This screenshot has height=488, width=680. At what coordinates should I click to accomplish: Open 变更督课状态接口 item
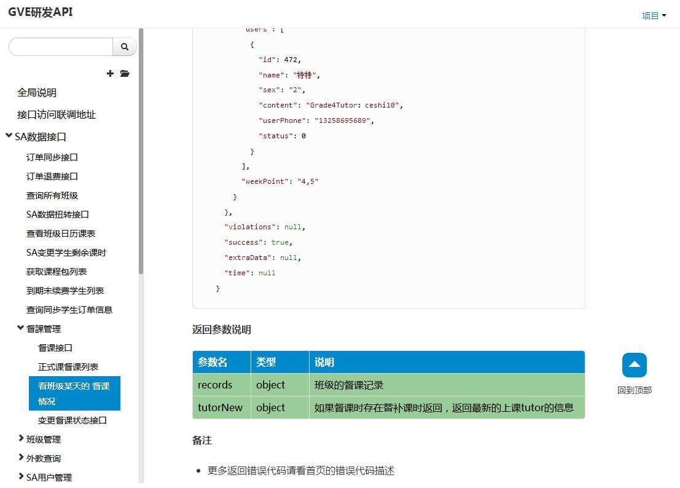click(x=72, y=420)
